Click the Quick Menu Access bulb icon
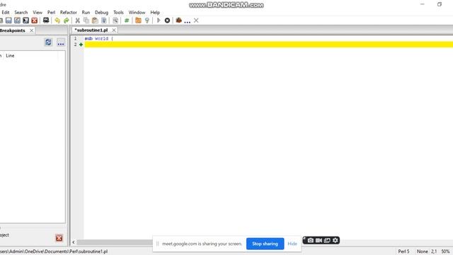This screenshot has height=255, width=453. (147, 21)
